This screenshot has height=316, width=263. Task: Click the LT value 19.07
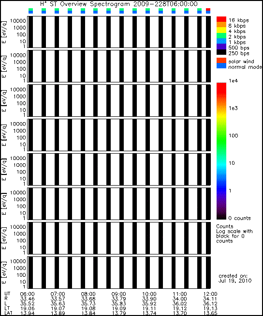tap(58, 309)
